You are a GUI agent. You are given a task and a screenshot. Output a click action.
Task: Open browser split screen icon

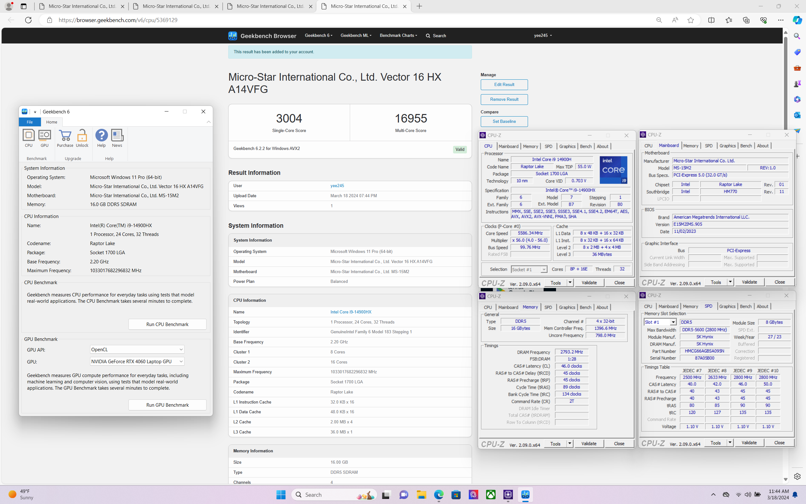coord(711,20)
